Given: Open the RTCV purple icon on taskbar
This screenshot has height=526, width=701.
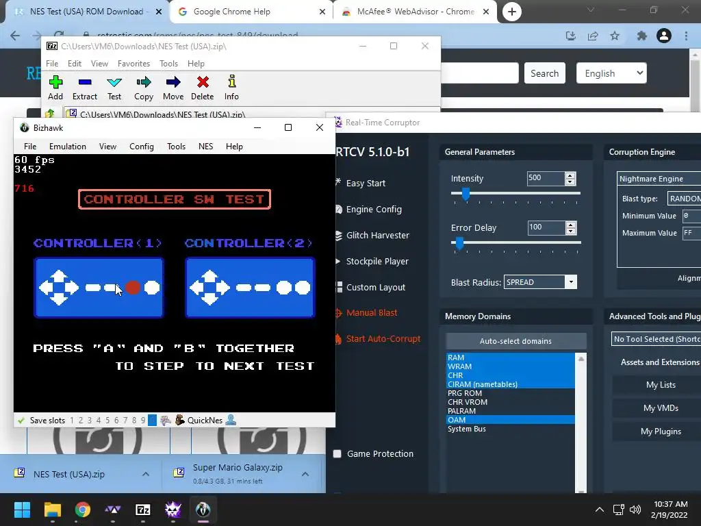Looking at the screenshot, I should 173,510.
